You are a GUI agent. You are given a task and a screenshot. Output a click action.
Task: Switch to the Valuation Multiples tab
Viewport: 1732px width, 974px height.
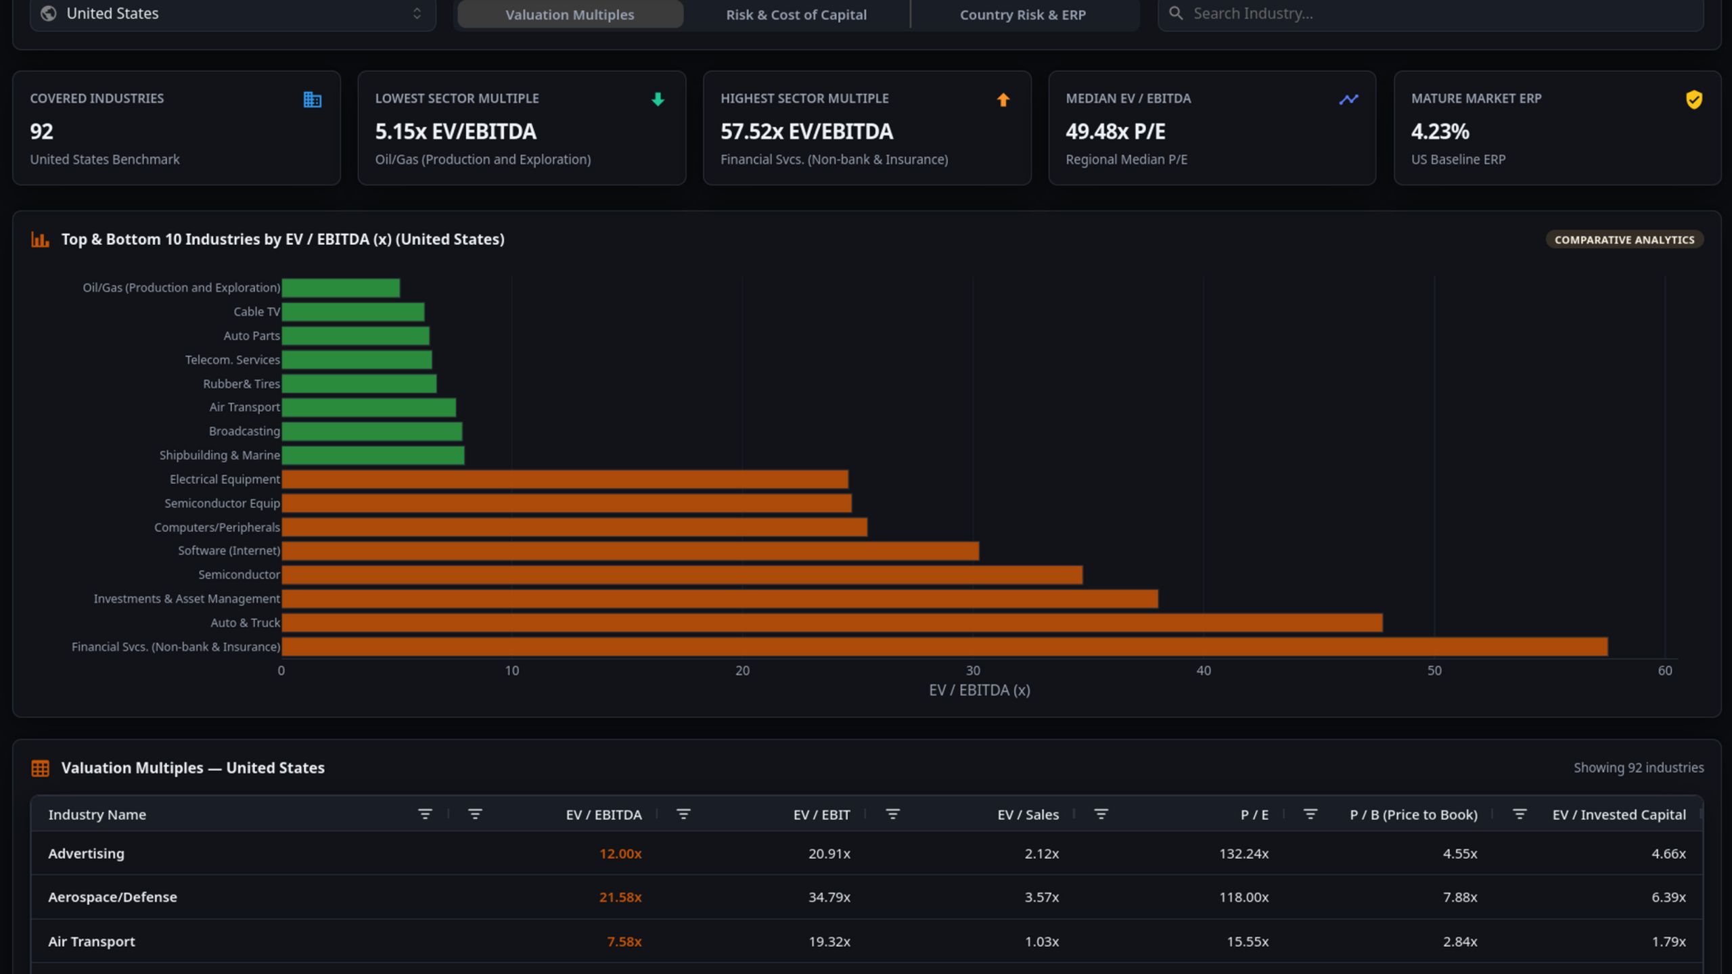click(x=570, y=14)
